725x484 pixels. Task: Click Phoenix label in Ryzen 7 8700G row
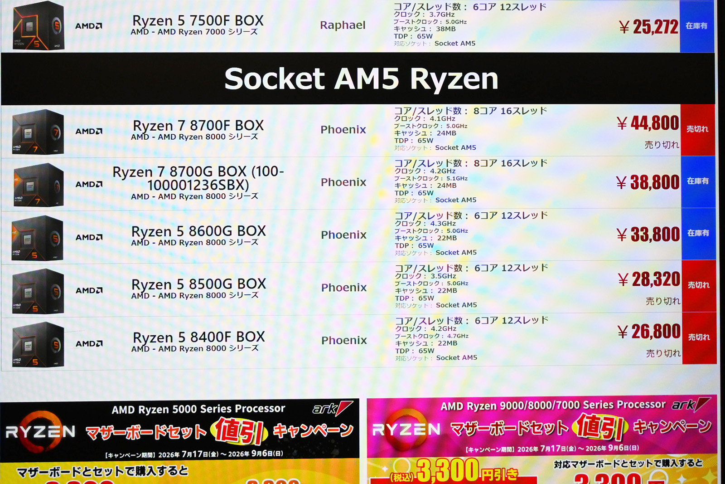point(343,182)
